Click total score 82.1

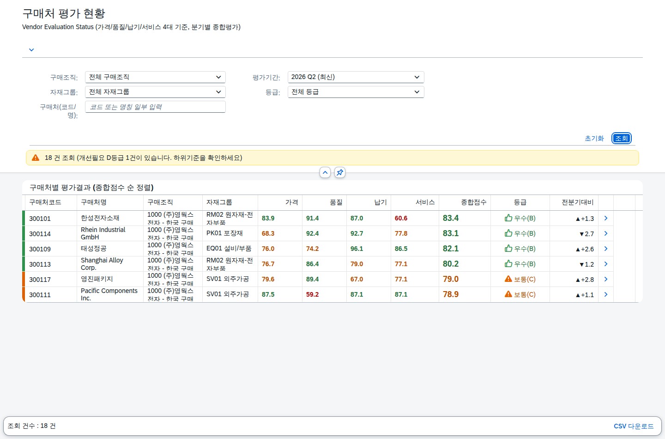pyautogui.click(x=451, y=249)
